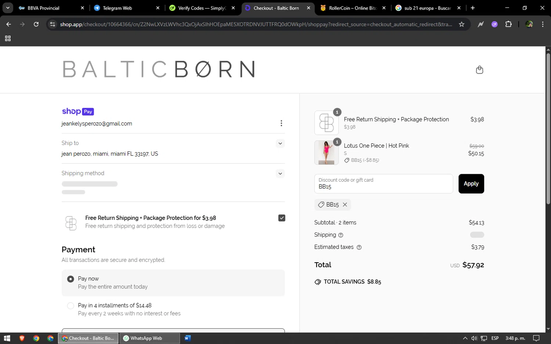Image resolution: width=551 pixels, height=344 pixels.
Task: Click the Package Protection item thumbnail
Action: tap(326, 123)
